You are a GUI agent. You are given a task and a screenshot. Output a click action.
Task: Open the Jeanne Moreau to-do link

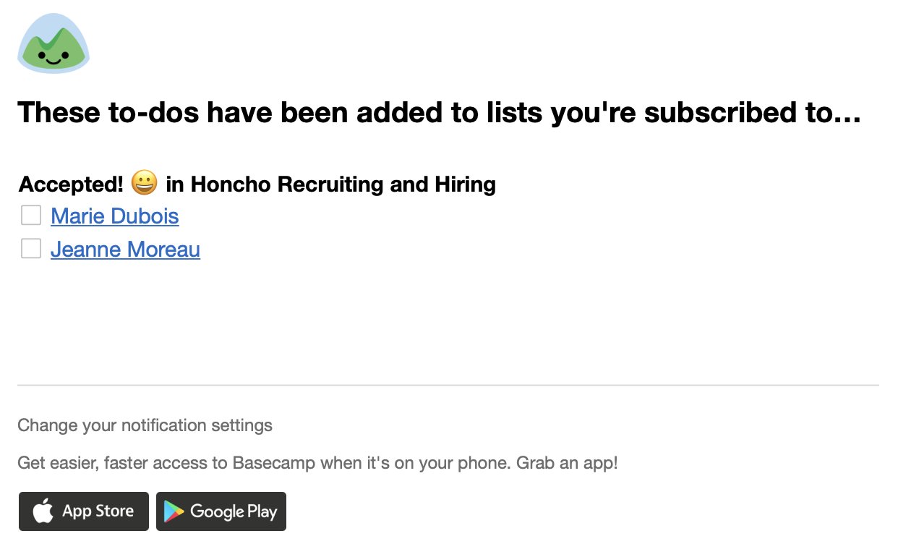(125, 250)
